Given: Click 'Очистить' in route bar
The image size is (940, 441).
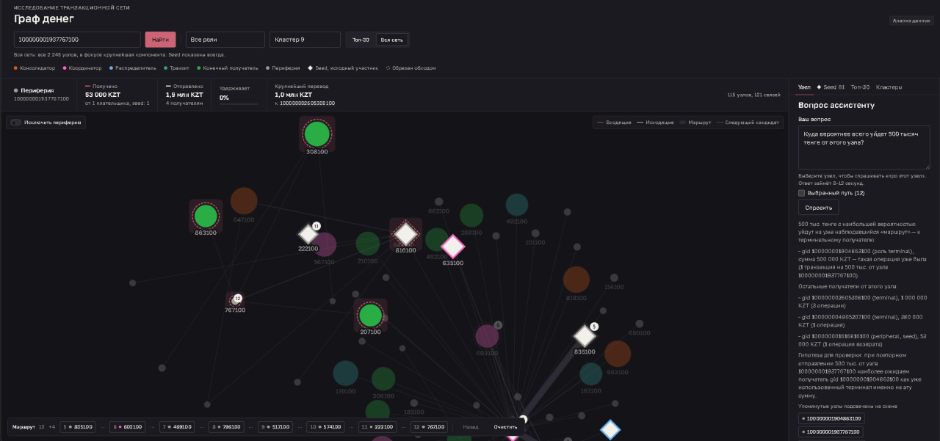Looking at the screenshot, I should tap(505, 427).
